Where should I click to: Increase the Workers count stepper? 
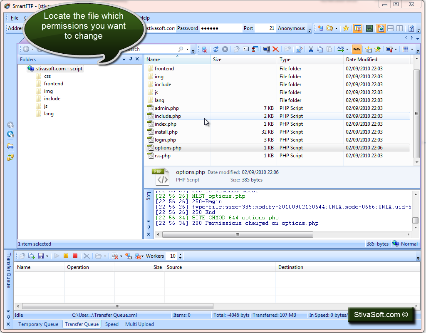click(x=181, y=254)
